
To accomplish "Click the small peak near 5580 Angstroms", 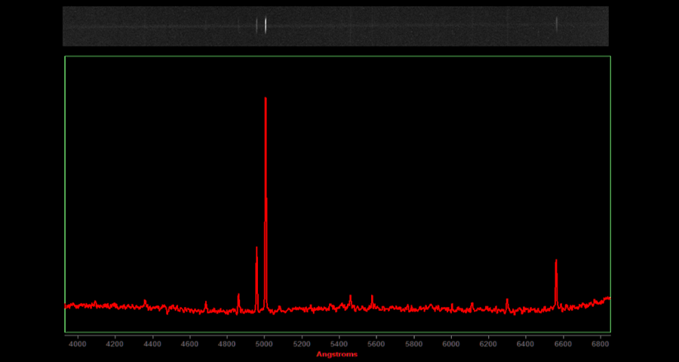I will coord(372,297).
